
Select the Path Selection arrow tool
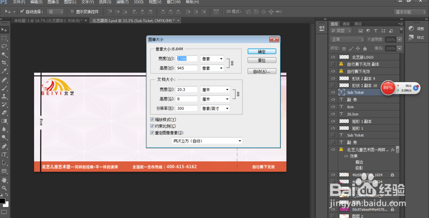(x=4, y=163)
